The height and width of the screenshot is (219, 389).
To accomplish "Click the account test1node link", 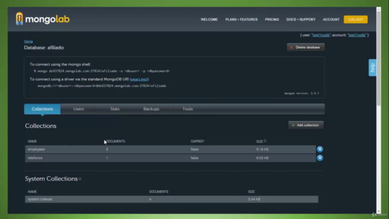I will point(357,35).
